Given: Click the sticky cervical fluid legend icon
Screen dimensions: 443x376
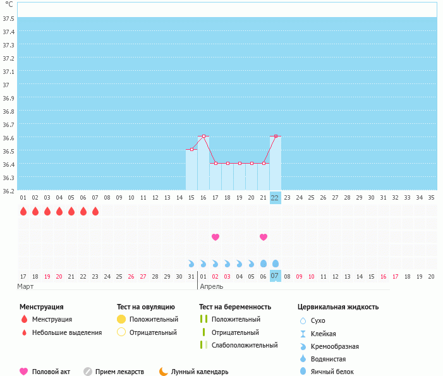Looking at the screenshot, I should (x=303, y=334).
